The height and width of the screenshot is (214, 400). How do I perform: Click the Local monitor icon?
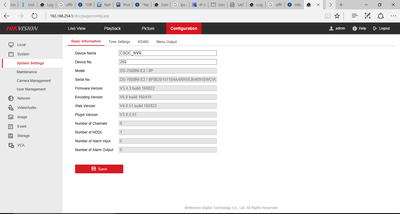coord(11,45)
